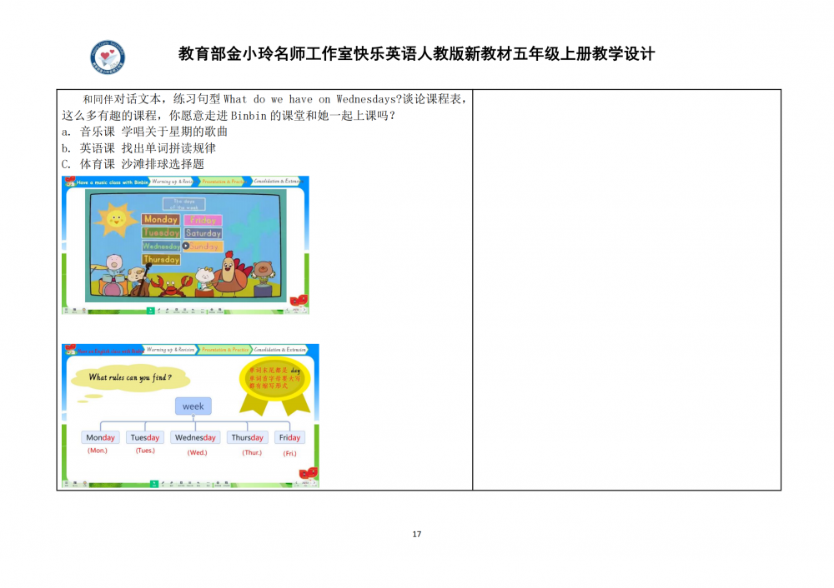The width and height of the screenshot is (834, 588).
Task: Click the line 'C. 体育课 沙滩排球选择题'
Action: (x=133, y=164)
